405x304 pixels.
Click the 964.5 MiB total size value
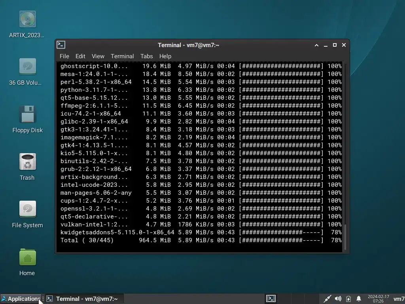tap(155, 240)
